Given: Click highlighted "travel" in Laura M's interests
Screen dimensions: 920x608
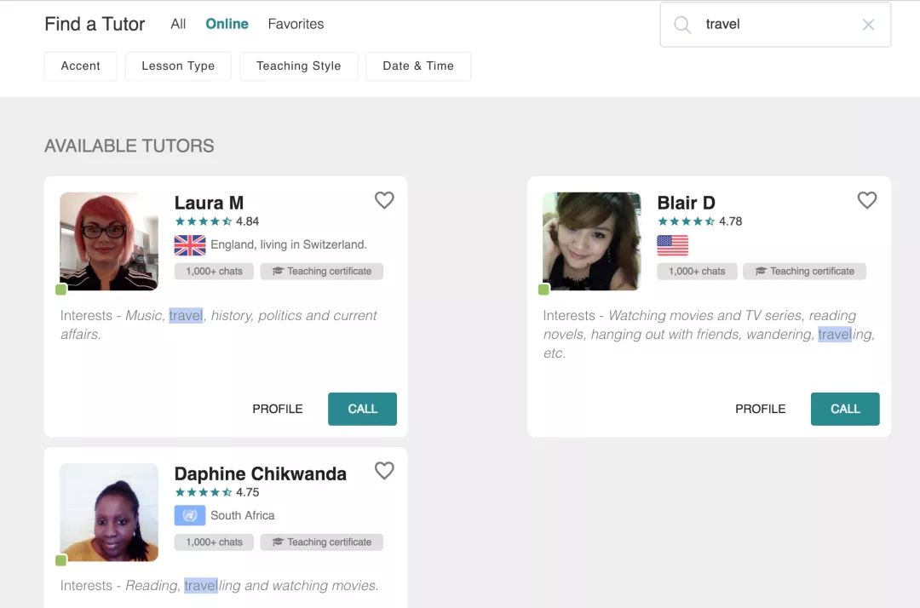Looking at the screenshot, I should (x=186, y=315).
